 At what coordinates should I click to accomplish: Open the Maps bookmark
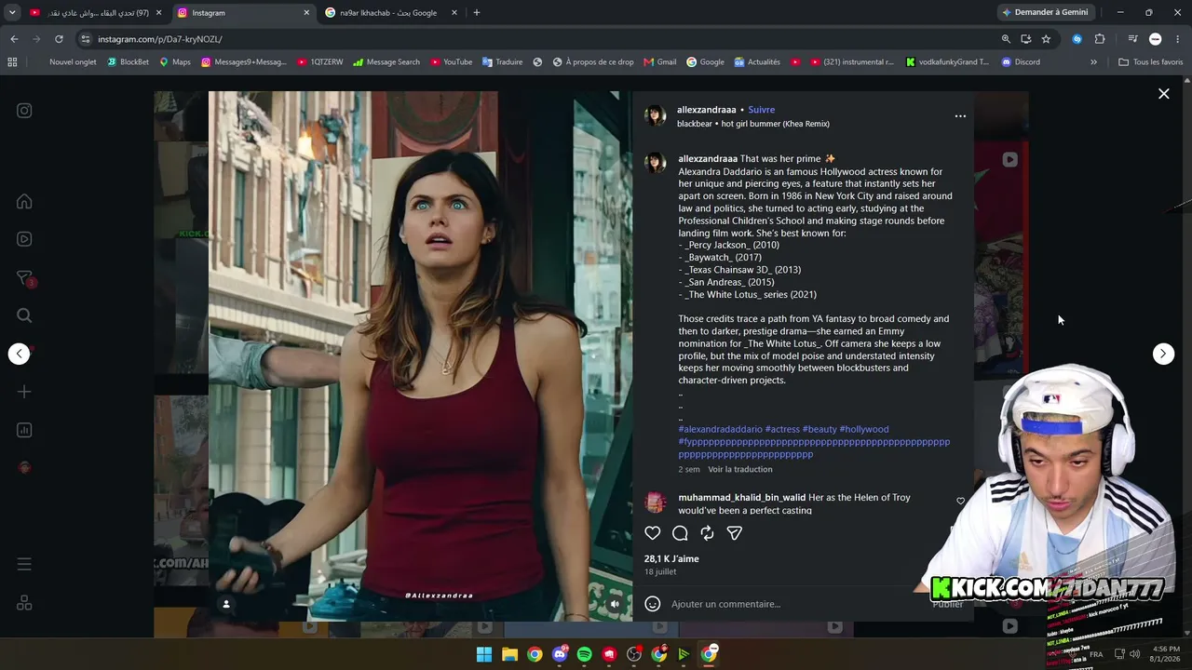[x=175, y=62]
